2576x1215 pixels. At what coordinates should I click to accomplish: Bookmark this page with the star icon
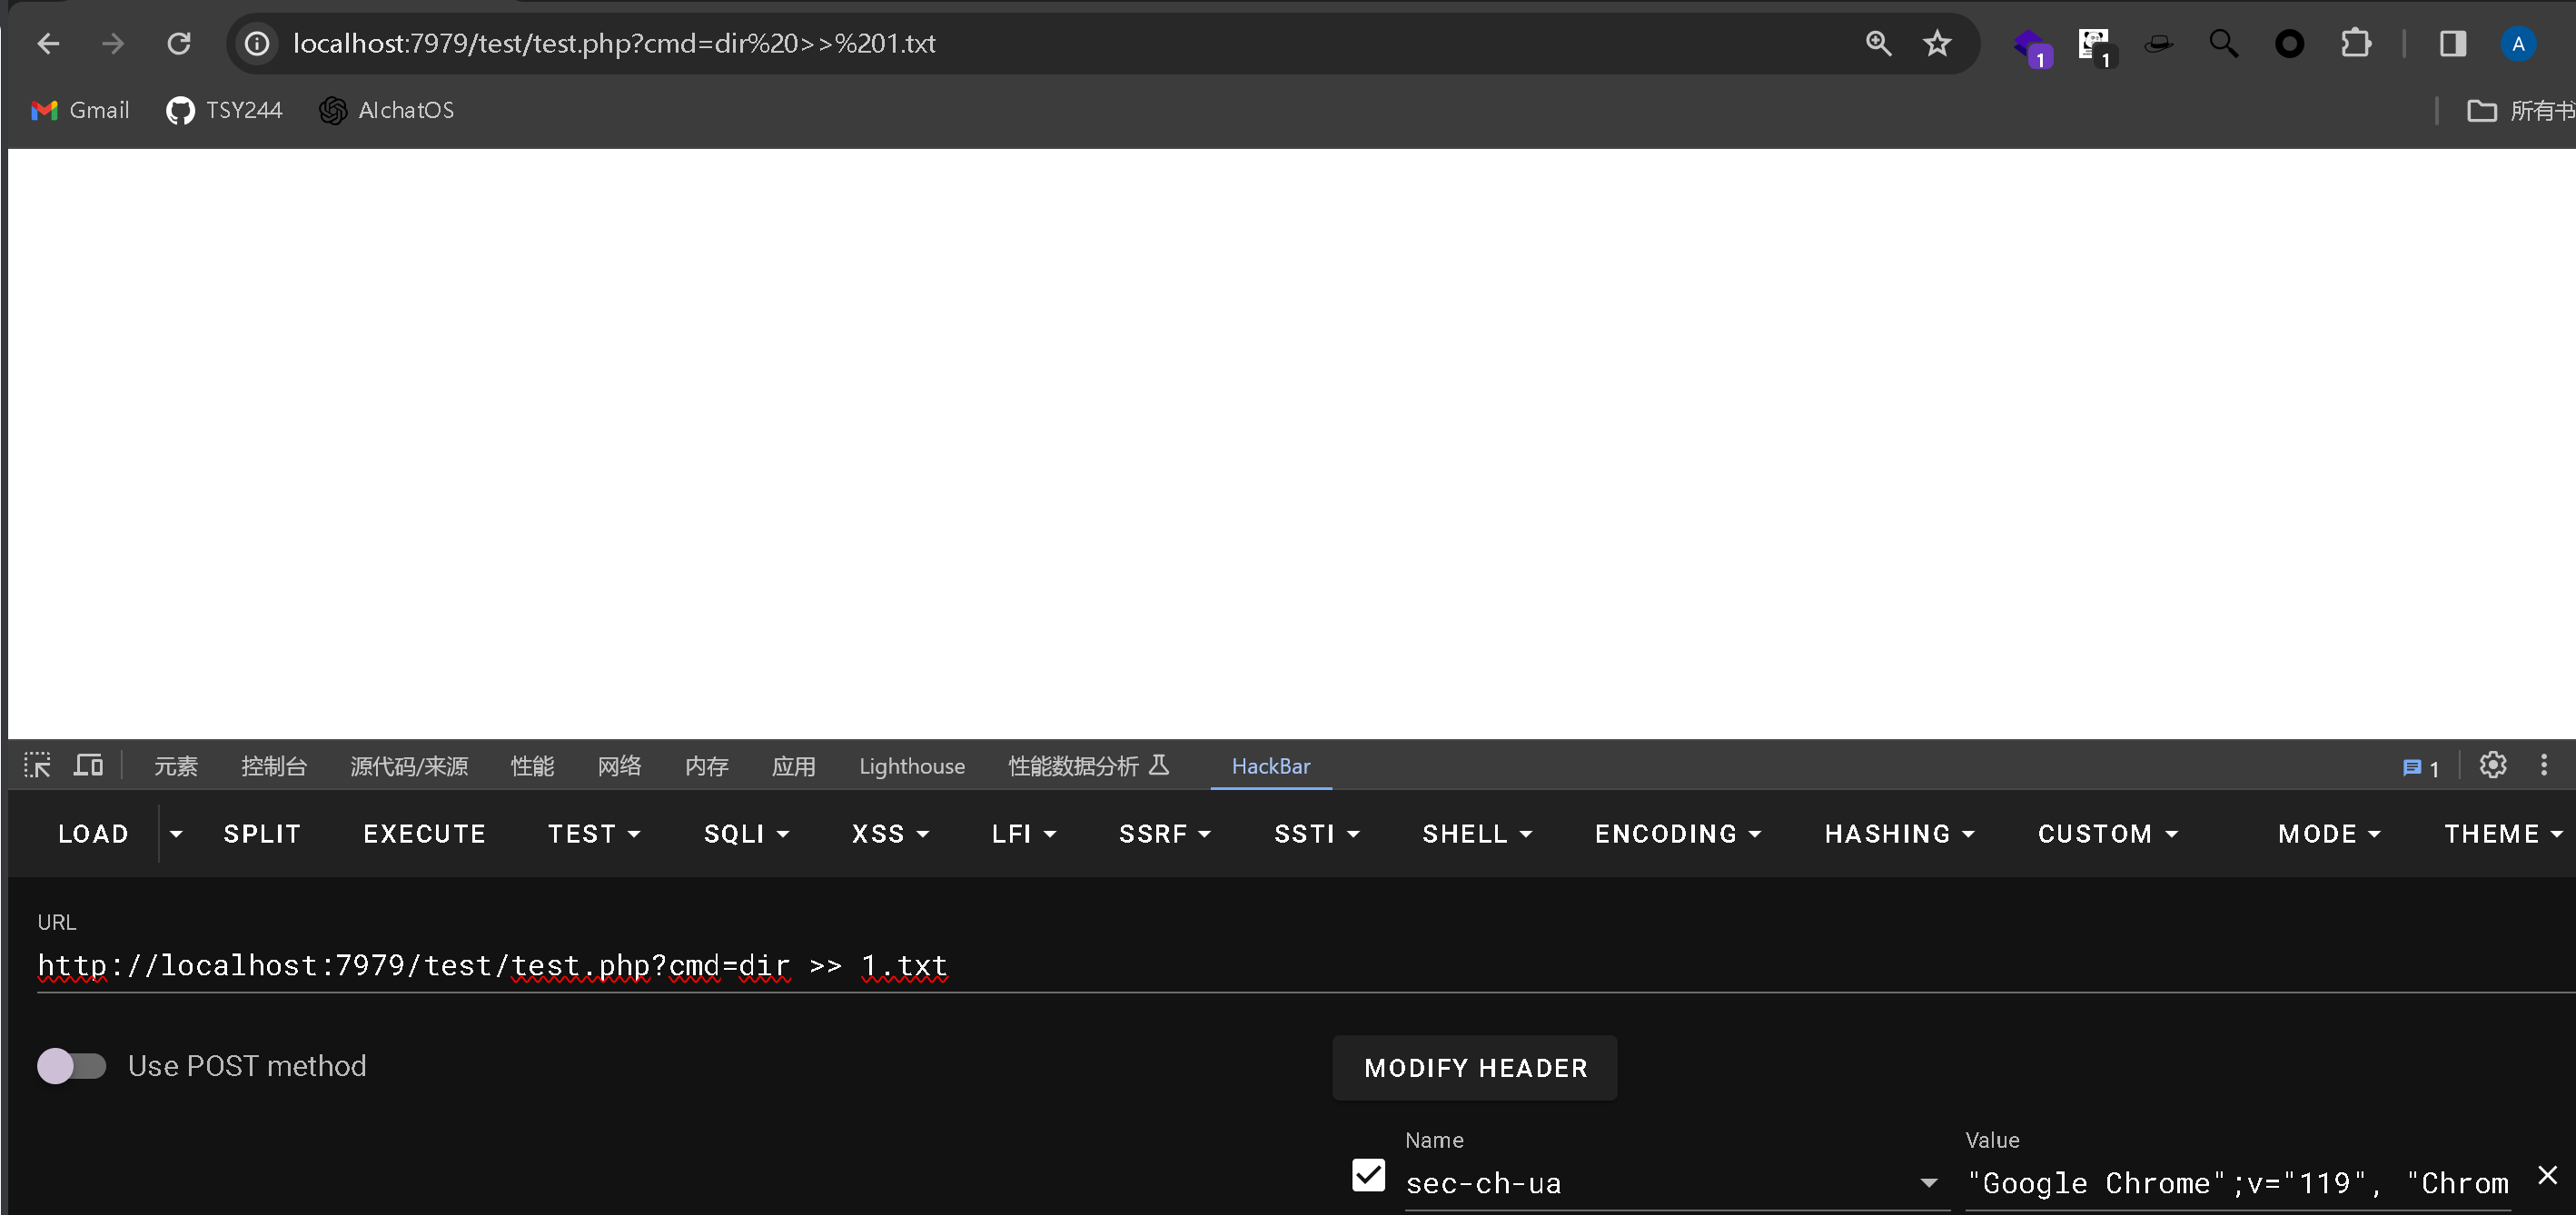tap(1937, 44)
